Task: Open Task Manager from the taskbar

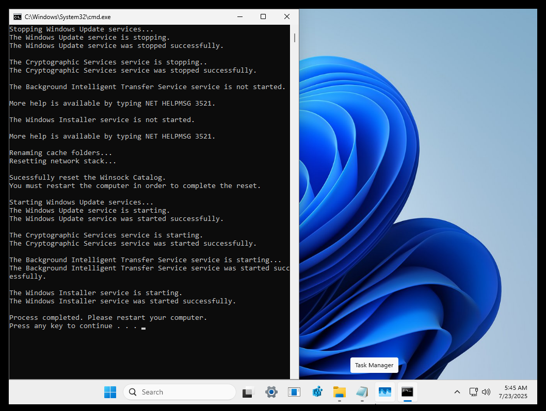Action: point(385,392)
